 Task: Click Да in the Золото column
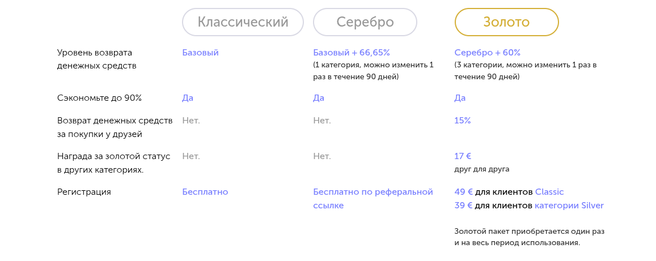click(460, 98)
